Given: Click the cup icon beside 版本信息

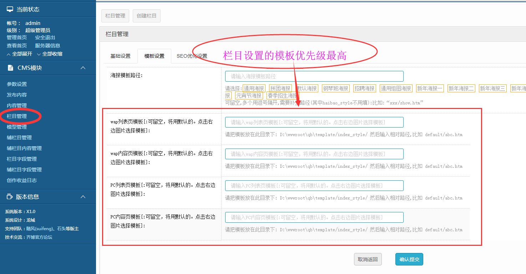Looking at the screenshot, I should coord(10,197).
